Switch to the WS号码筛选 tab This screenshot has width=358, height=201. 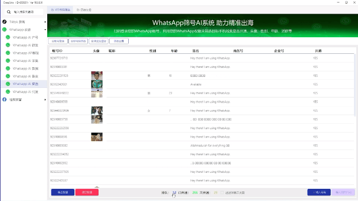60,10
